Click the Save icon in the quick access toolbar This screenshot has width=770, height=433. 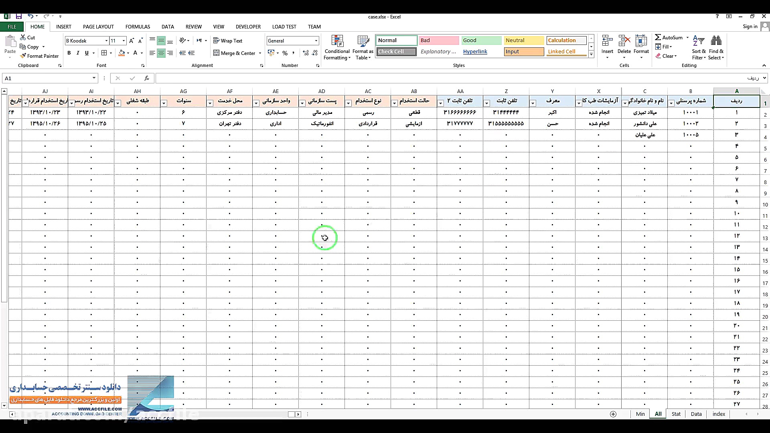click(x=19, y=16)
